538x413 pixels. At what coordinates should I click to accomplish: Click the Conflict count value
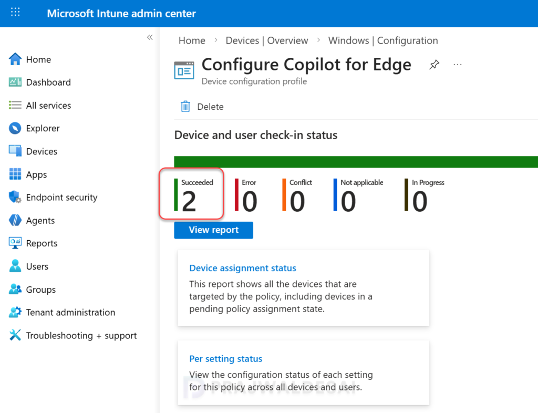297,201
